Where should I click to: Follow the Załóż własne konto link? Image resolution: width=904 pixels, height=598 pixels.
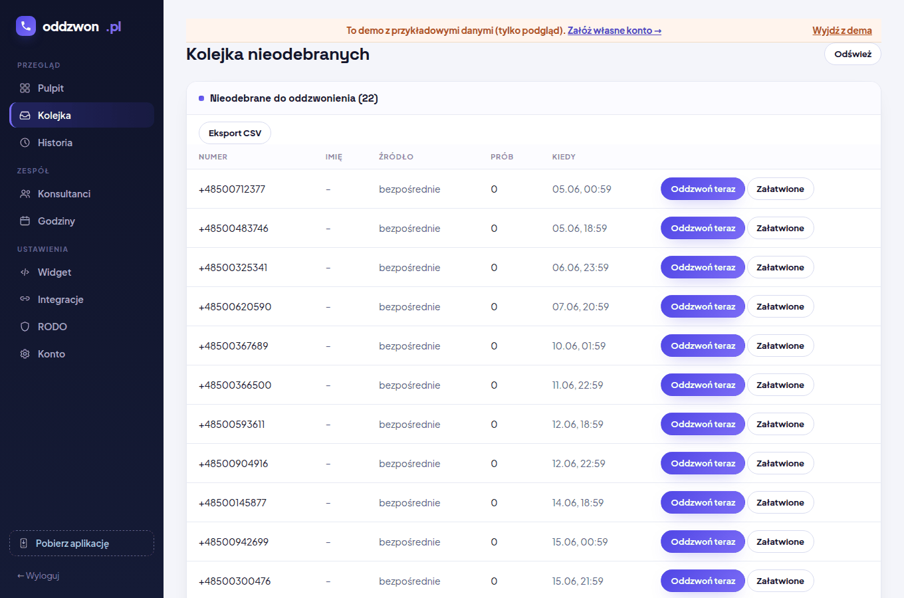(614, 31)
